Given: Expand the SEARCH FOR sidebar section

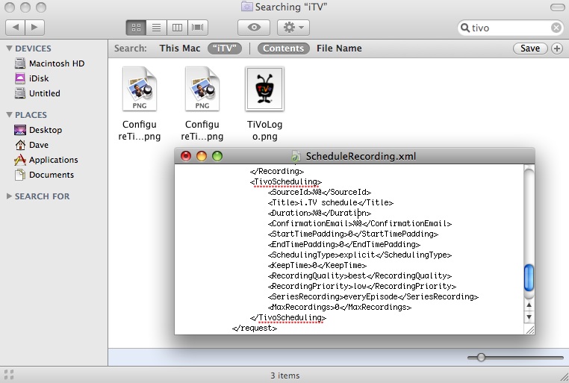Looking at the screenshot, I should pos(10,196).
